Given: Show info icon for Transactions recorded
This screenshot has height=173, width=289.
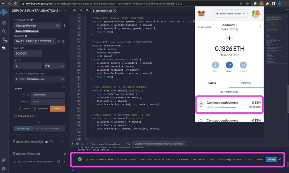Looking at the screenshot, I should point(51,142).
